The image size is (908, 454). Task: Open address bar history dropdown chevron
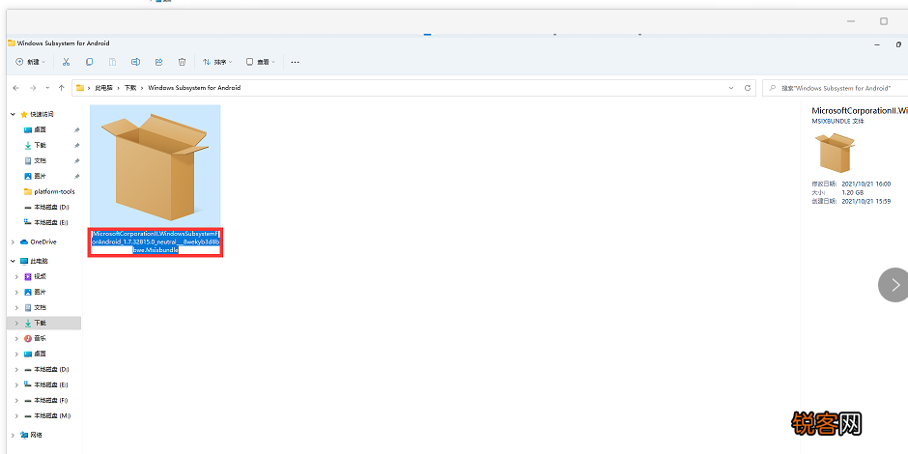731,88
